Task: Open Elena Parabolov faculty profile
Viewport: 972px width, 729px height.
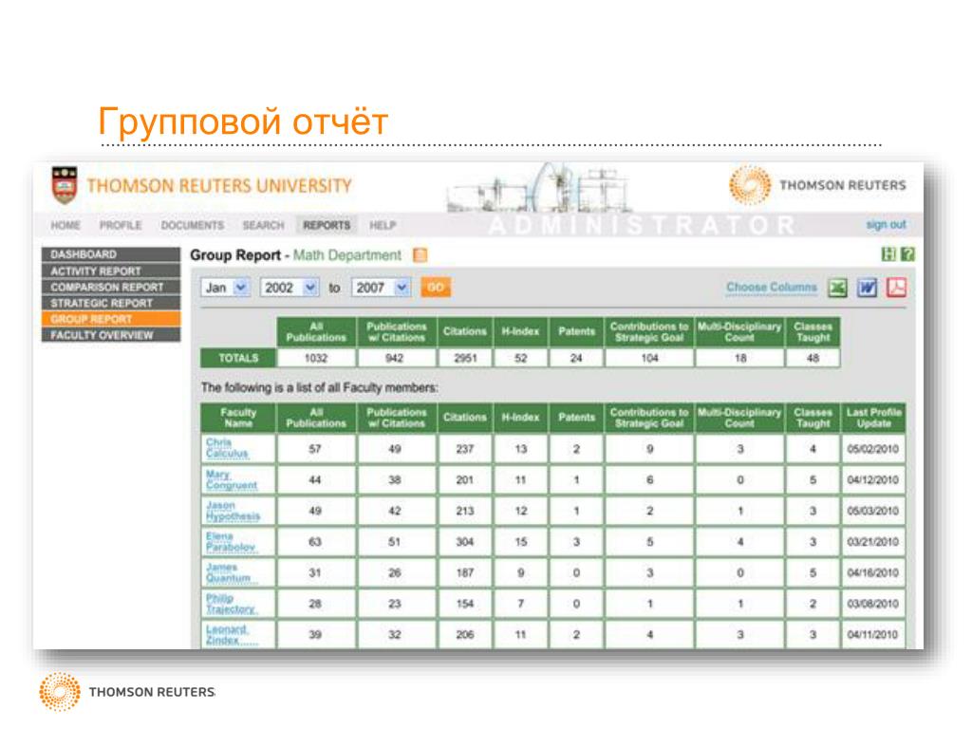Action: pos(231,542)
